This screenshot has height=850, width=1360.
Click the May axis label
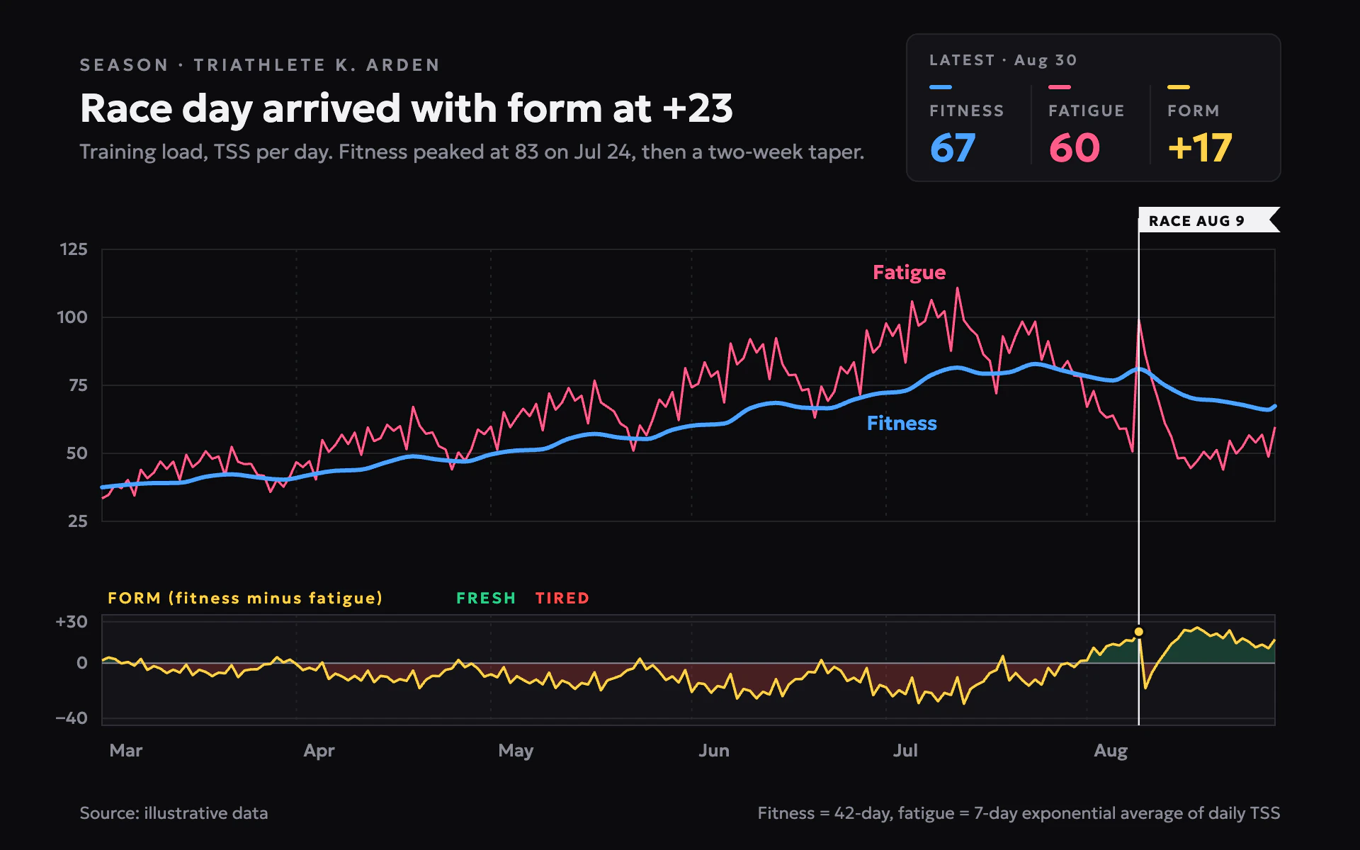point(516,751)
